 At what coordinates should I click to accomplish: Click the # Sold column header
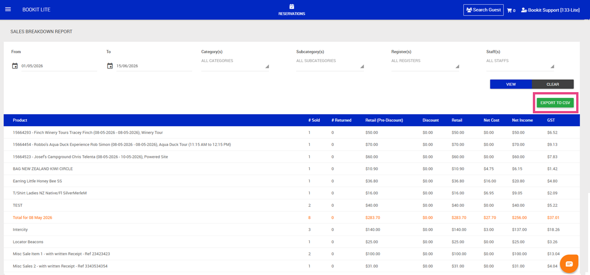click(x=314, y=120)
